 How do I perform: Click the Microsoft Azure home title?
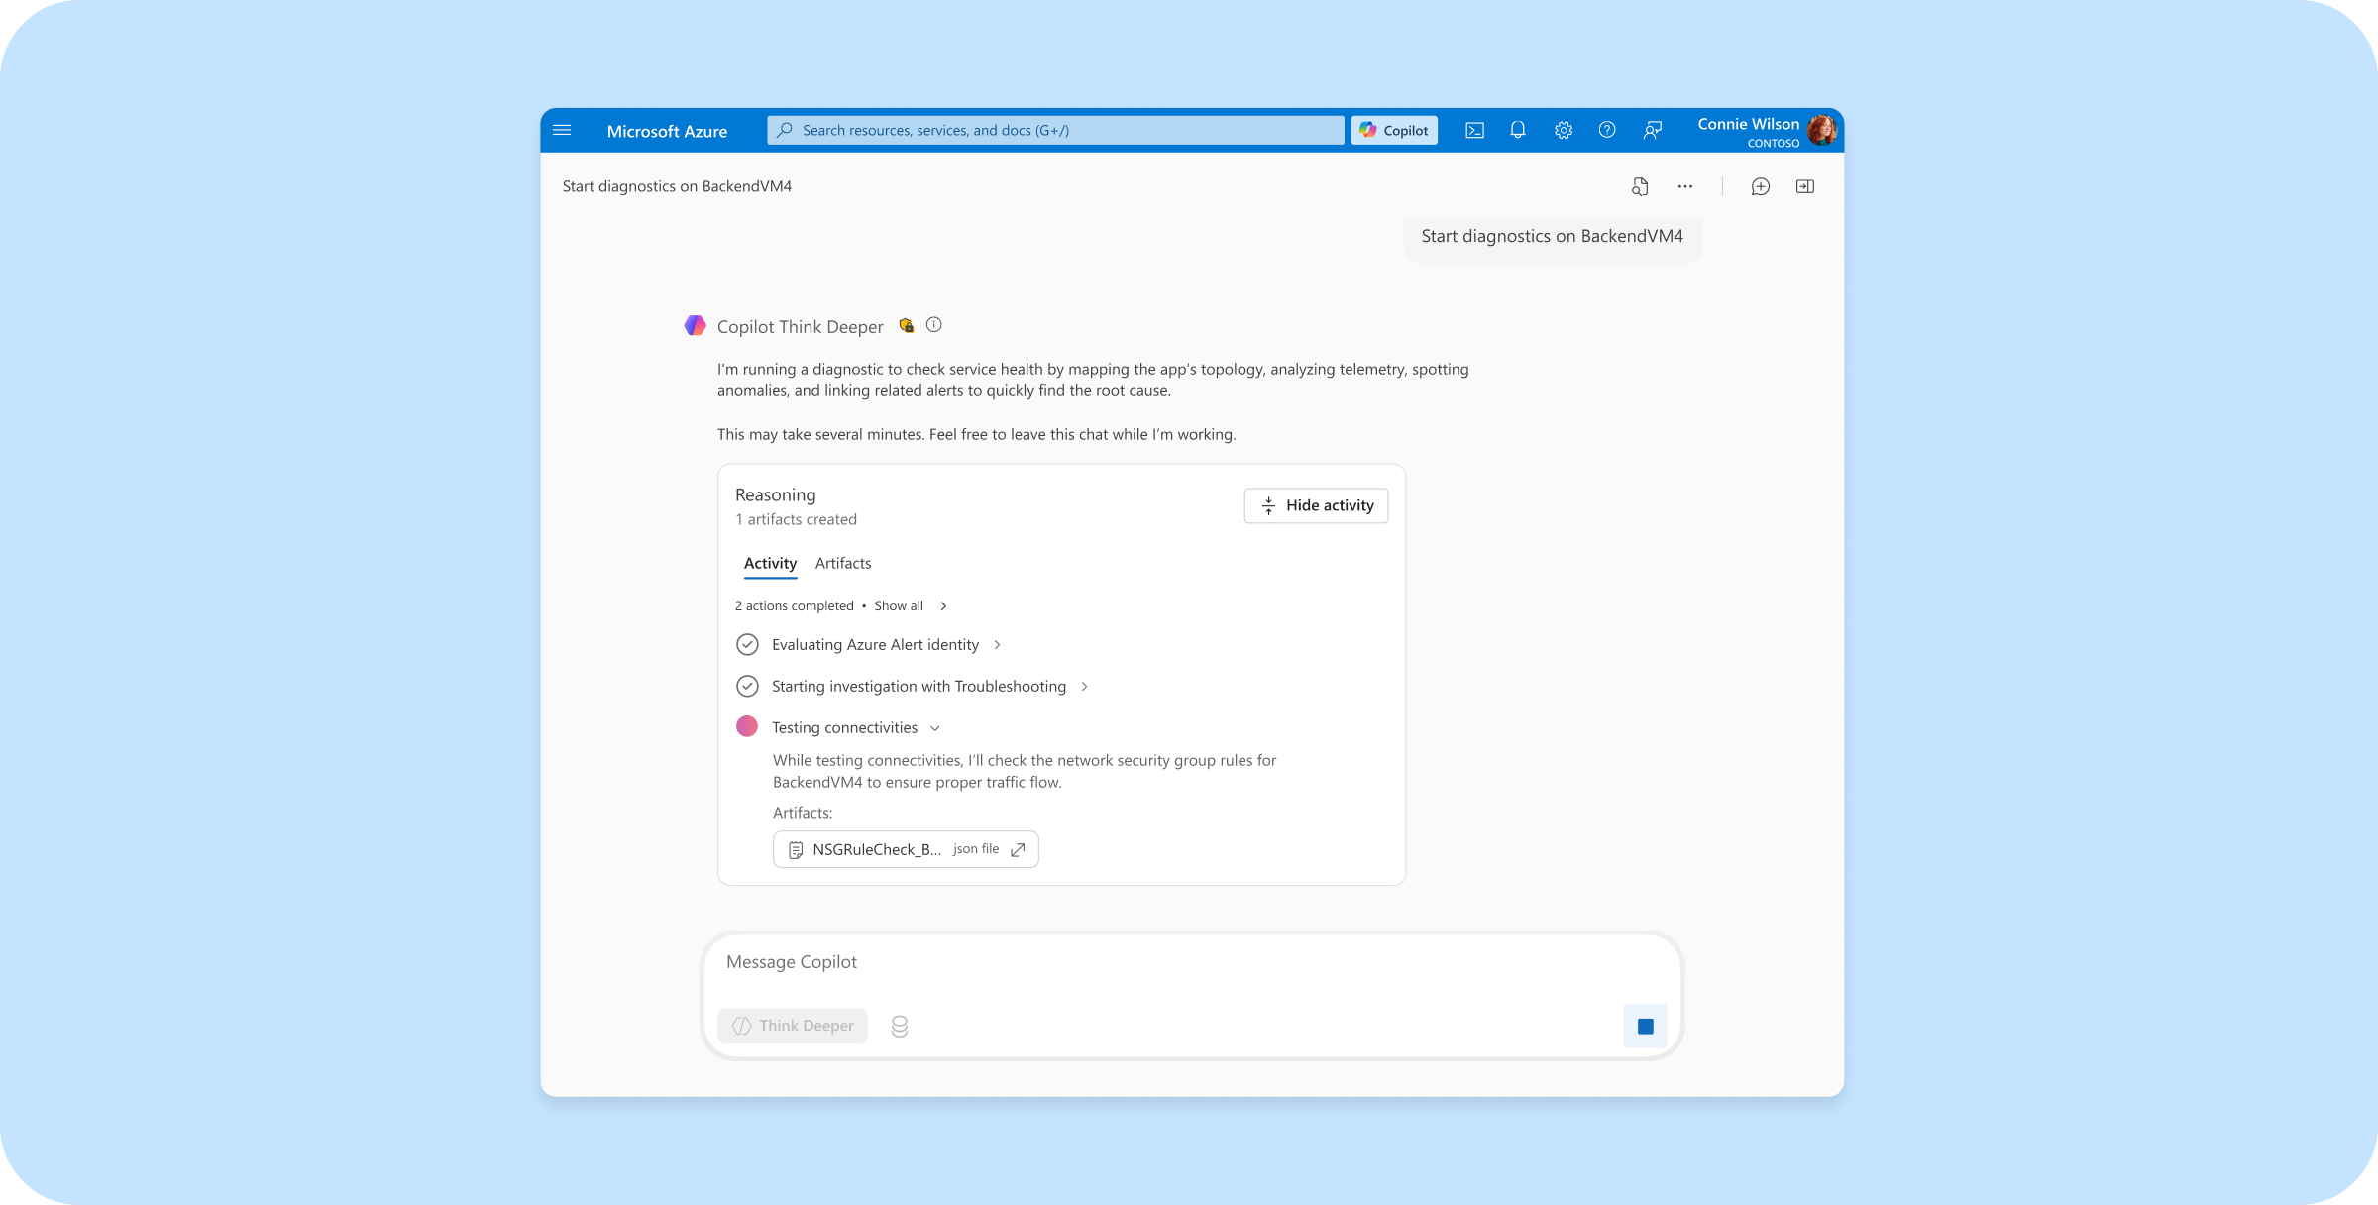click(667, 131)
